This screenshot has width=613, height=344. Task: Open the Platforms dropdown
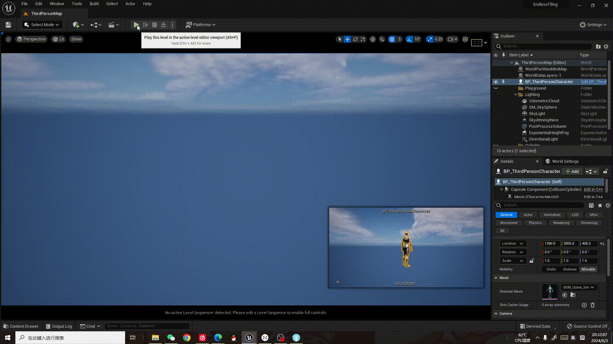click(201, 25)
